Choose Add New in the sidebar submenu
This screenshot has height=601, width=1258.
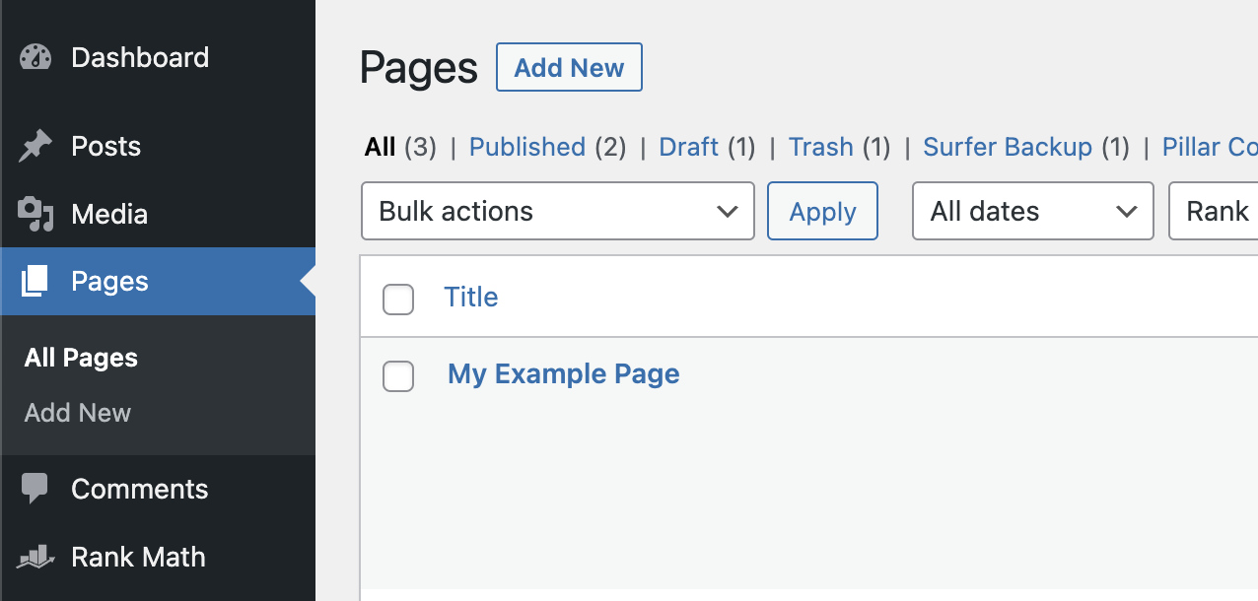pyautogui.click(x=78, y=413)
